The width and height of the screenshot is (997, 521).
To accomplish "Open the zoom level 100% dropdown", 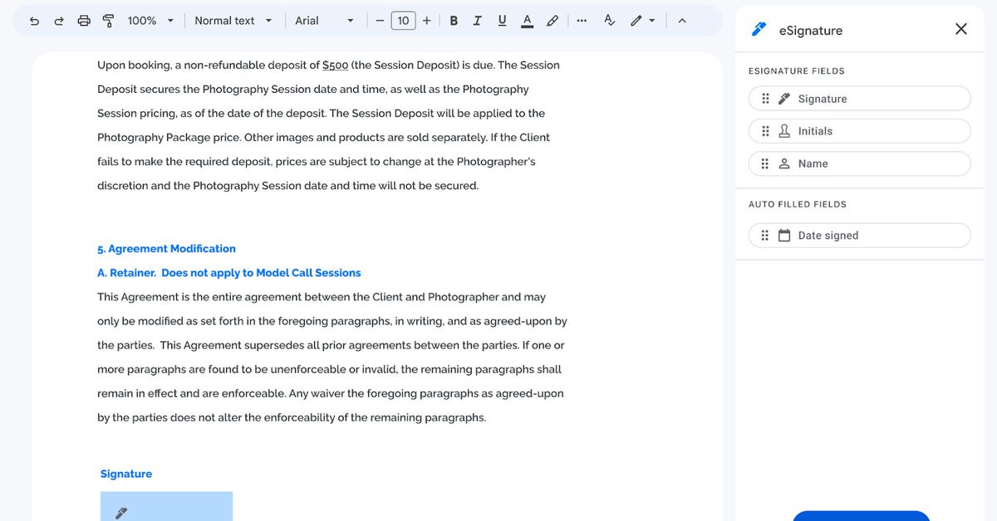I will point(150,21).
